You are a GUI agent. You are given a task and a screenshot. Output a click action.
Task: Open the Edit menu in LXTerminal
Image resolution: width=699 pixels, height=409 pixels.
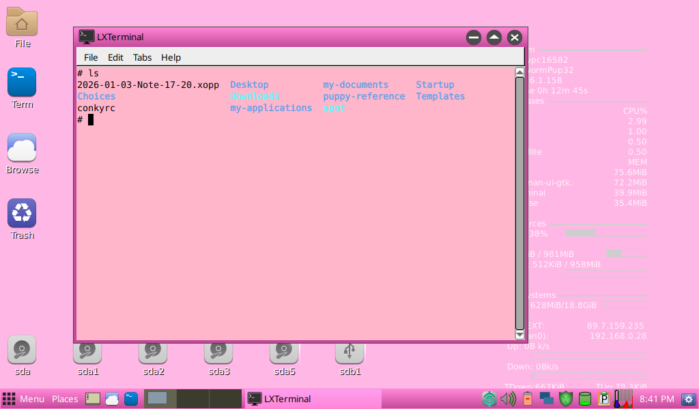tap(115, 57)
